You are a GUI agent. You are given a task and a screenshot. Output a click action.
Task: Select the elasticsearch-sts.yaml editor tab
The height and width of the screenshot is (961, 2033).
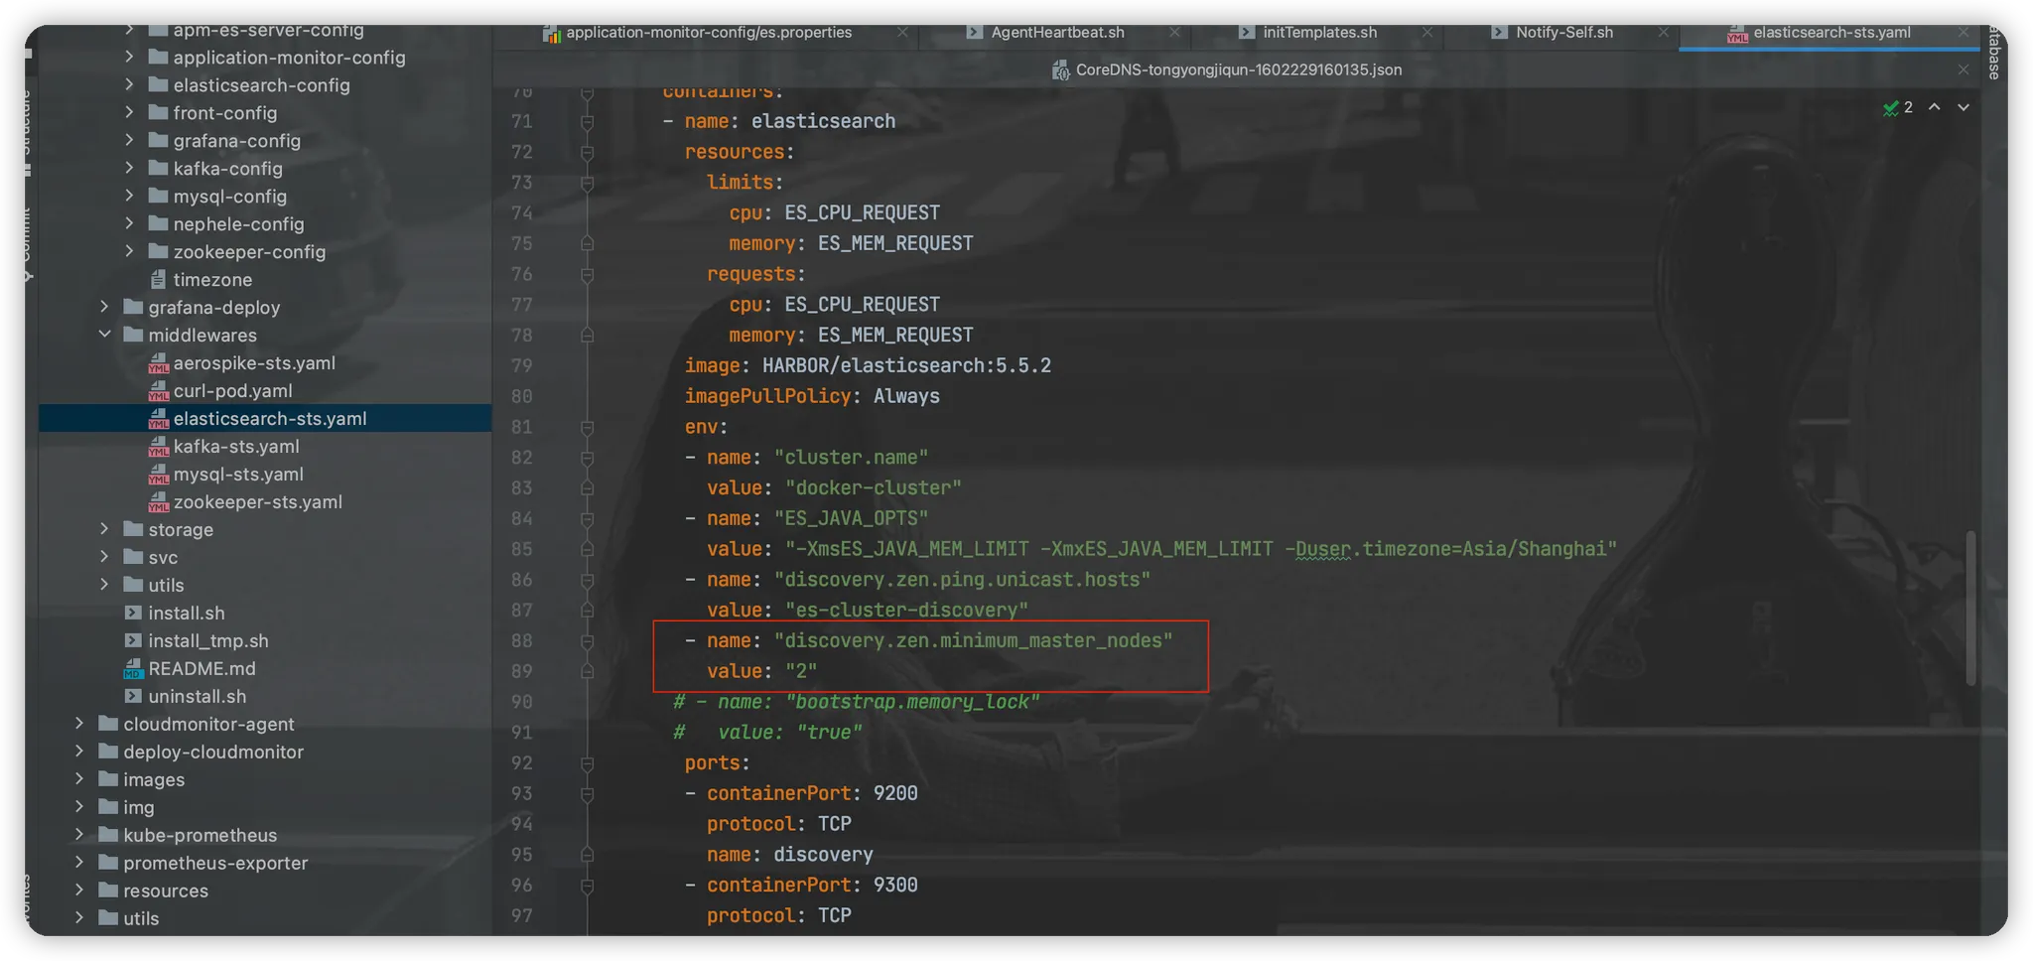[x=1831, y=33]
